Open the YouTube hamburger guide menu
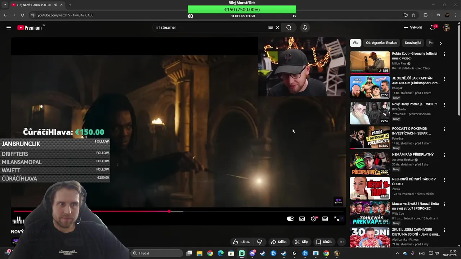This screenshot has width=461, height=259. coord(9,28)
